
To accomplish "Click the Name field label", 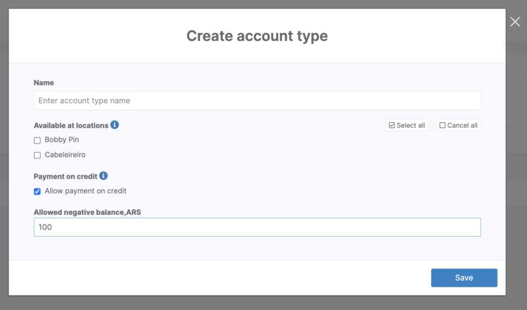I will [x=44, y=82].
